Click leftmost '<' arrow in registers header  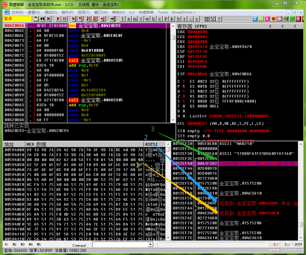[x=270, y=26]
